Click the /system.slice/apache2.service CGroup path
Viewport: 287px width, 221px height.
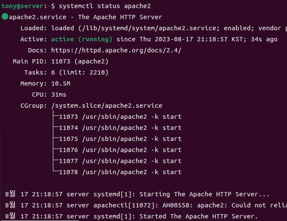[x=107, y=106]
